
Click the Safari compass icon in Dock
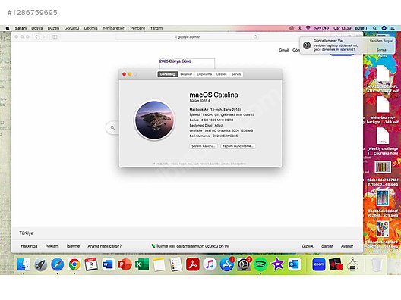[57, 264]
